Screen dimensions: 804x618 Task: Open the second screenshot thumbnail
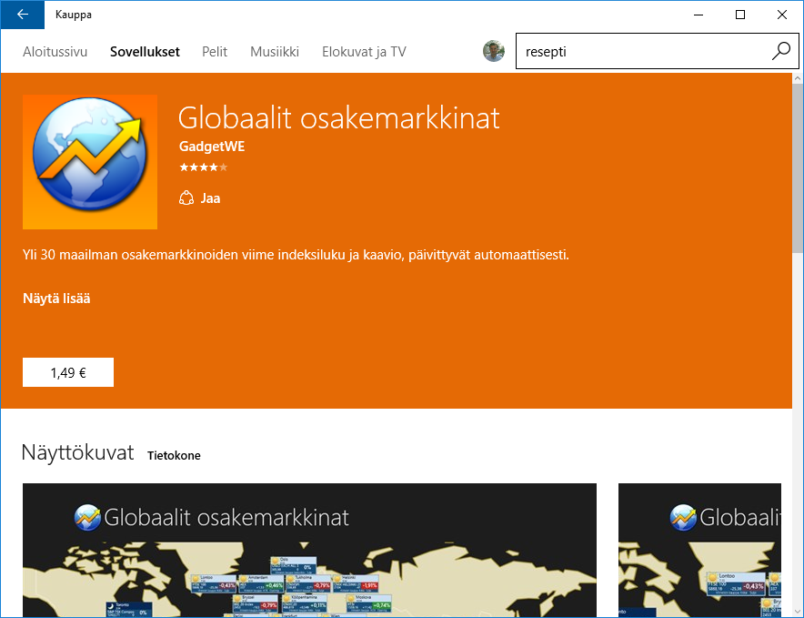coord(698,550)
